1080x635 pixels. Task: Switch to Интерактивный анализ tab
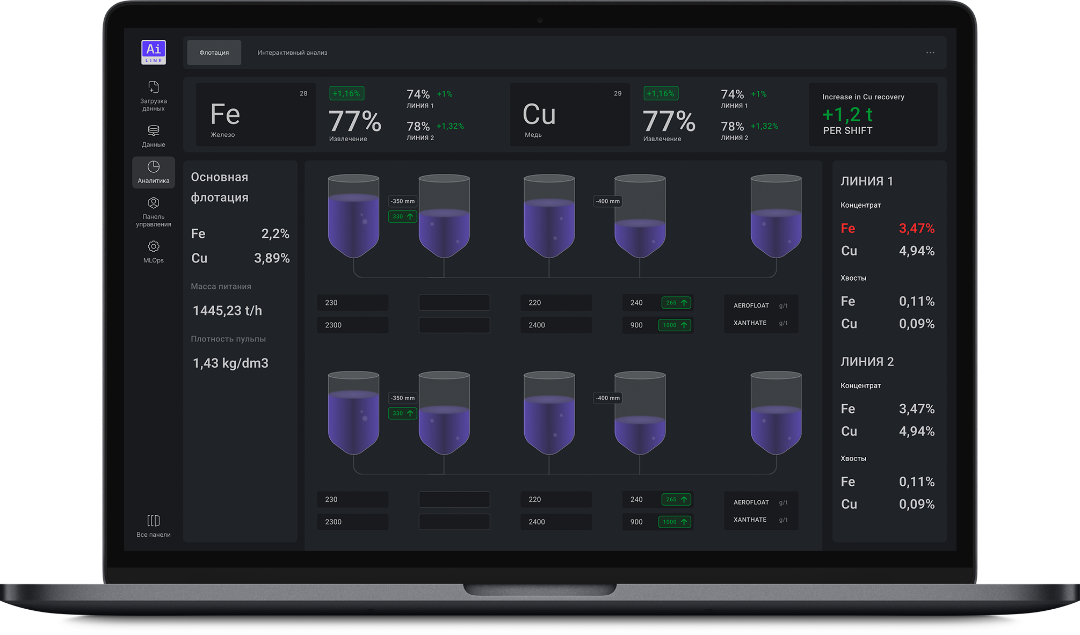(x=292, y=53)
